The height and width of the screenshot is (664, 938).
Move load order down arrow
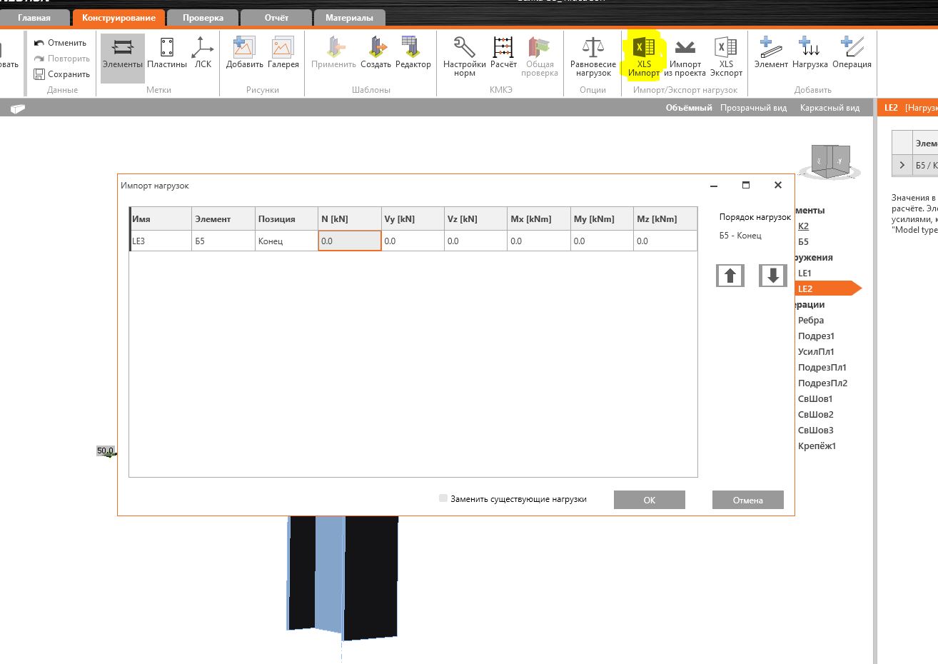773,276
